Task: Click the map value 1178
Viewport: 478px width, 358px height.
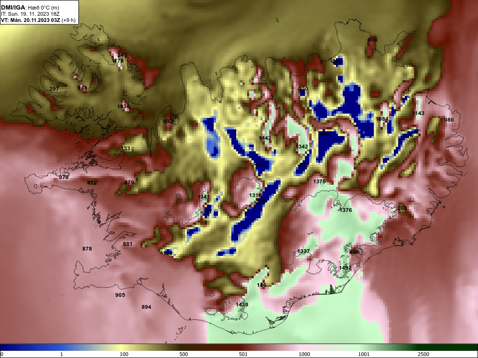Action: point(118,61)
